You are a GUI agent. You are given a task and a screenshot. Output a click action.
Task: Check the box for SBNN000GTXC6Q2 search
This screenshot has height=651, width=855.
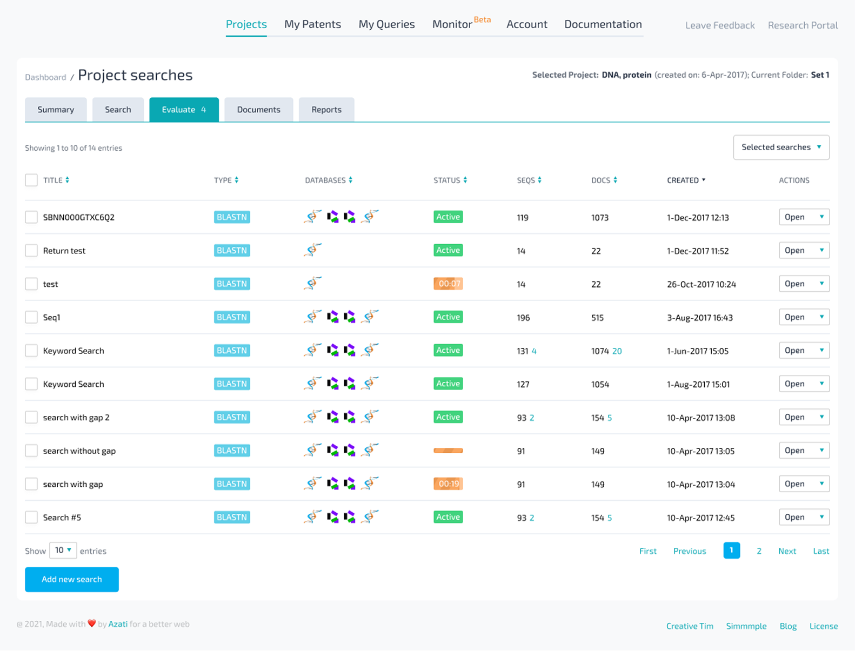pyautogui.click(x=31, y=217)
